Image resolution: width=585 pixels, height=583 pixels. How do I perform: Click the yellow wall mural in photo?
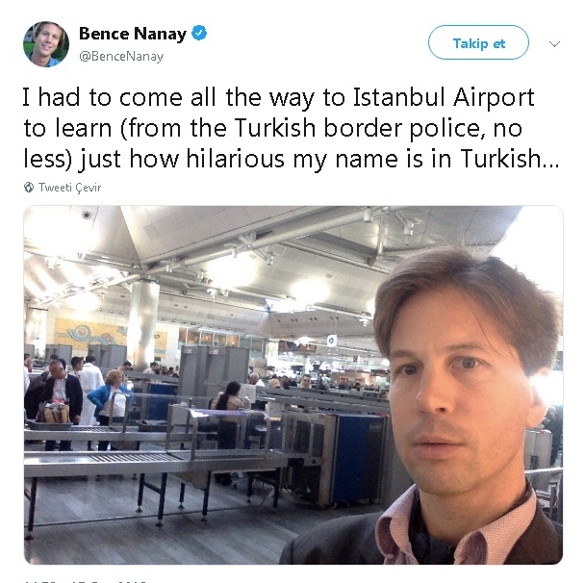tap(91, 334)
